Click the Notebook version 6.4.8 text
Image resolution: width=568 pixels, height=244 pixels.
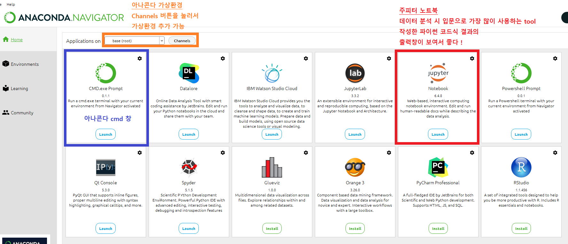click(438, 96)
